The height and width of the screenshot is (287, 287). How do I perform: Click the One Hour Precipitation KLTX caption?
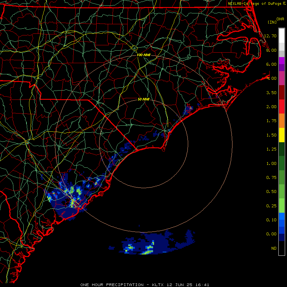145,285
